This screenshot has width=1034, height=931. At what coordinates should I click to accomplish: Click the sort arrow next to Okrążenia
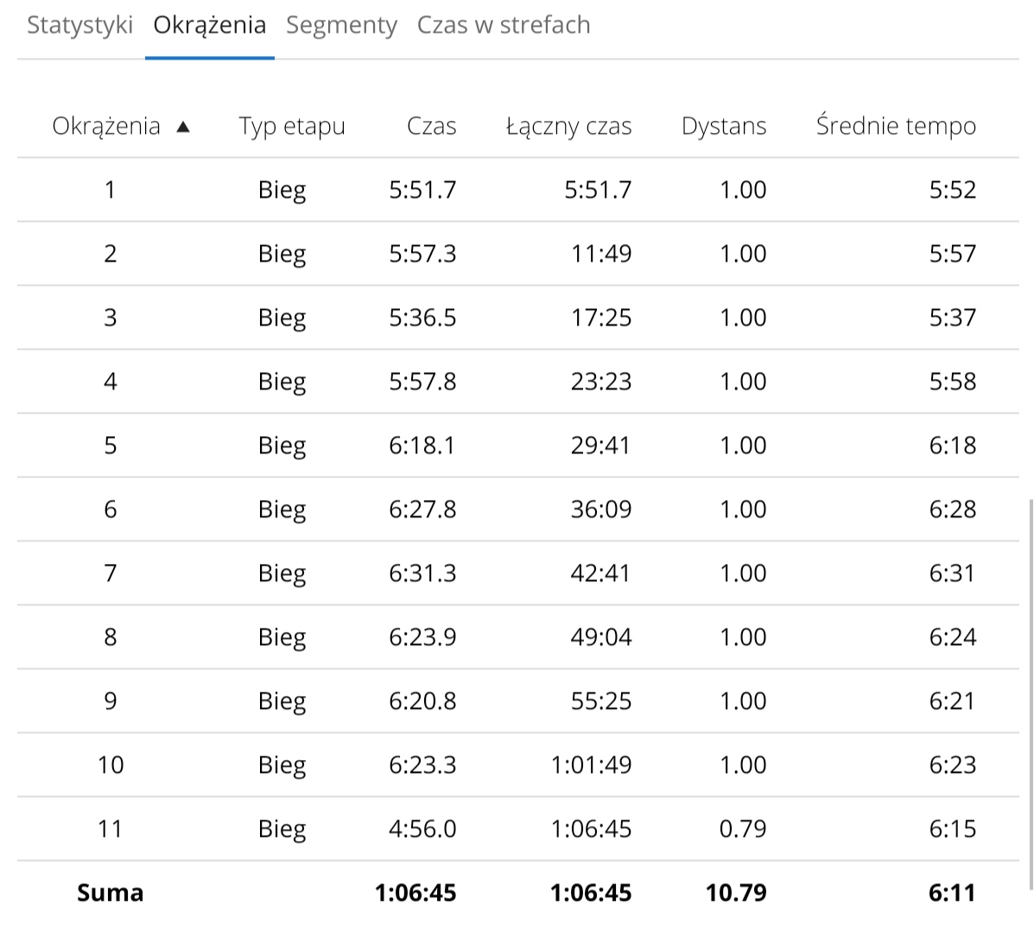182,127
